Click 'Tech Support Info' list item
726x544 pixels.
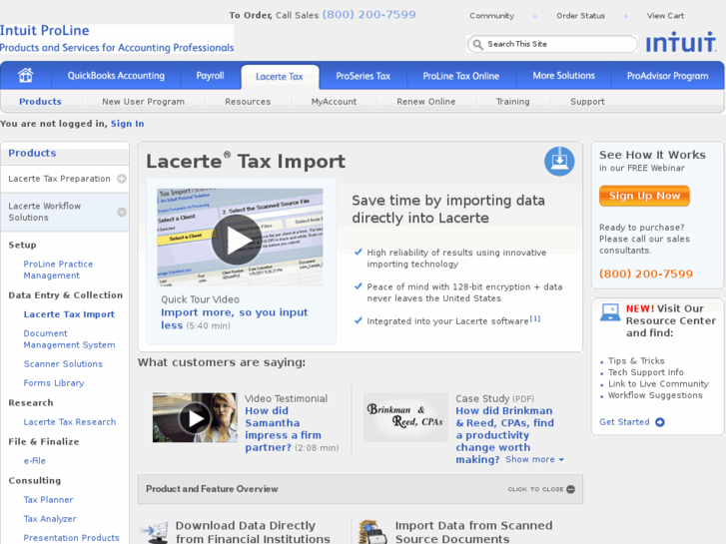tap(645, 372)
